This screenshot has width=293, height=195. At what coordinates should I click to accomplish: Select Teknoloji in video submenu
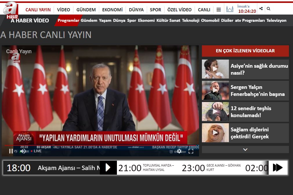pyautogui.click(x=191, y=20)
